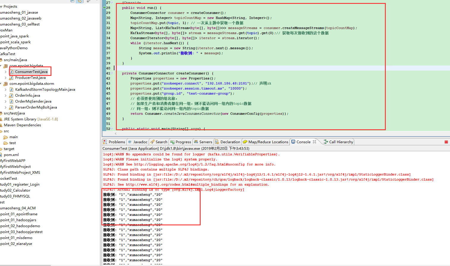Click the com.epoint.bigdata.storm package icon

coord(6,84)
